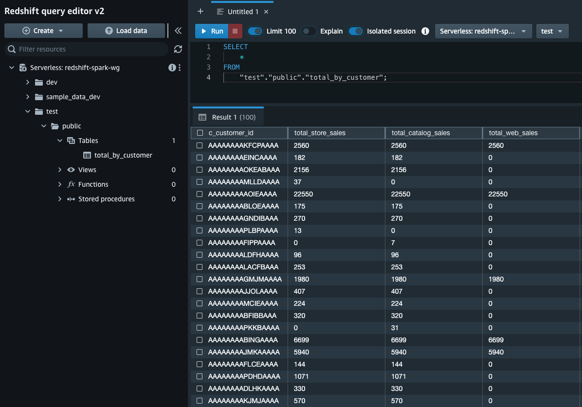Image resolution: width=582 pixels, height=407 pixels.
Task: Close the Untitled 1 tab
Action: pos(266,12)
